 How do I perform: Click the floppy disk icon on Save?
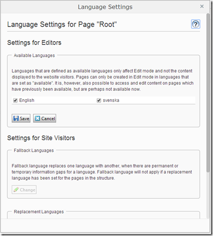[16, 118]
